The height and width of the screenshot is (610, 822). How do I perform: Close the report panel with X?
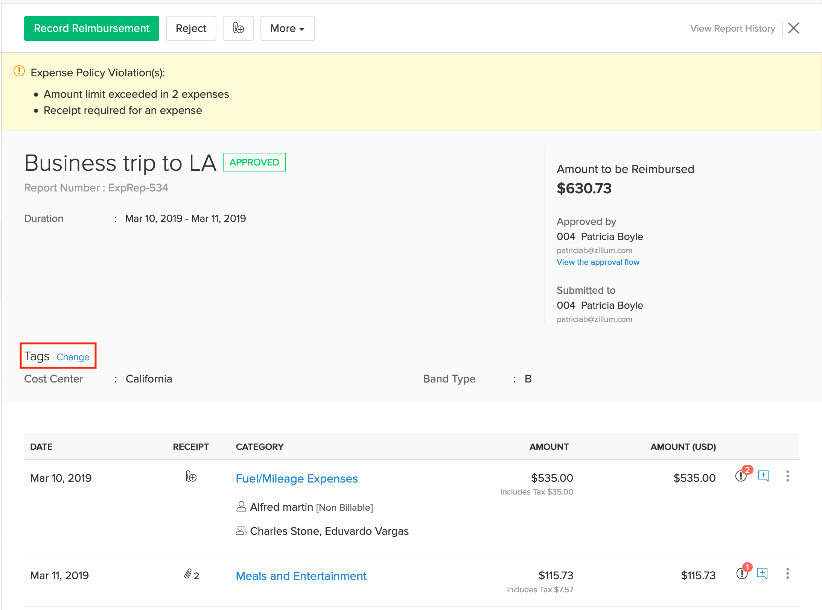click(794, 28)
